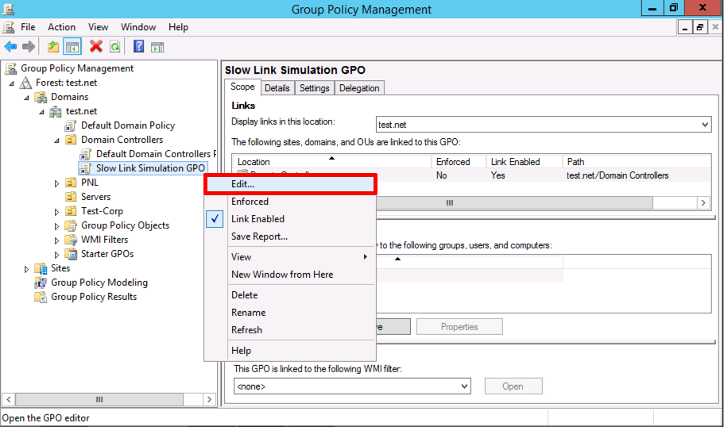Click the Starter GPOs folder icon
724x427 pixels.
point(71,254)
